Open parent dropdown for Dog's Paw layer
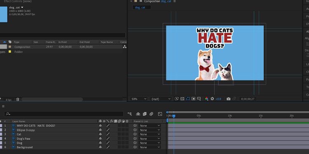The image size is (309, 154). pos(150,138)
